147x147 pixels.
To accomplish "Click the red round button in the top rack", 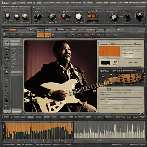I will point(63,16).
